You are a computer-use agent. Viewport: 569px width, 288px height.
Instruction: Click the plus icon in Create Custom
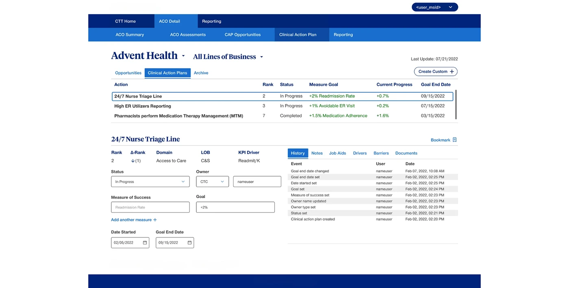(452, 72)
